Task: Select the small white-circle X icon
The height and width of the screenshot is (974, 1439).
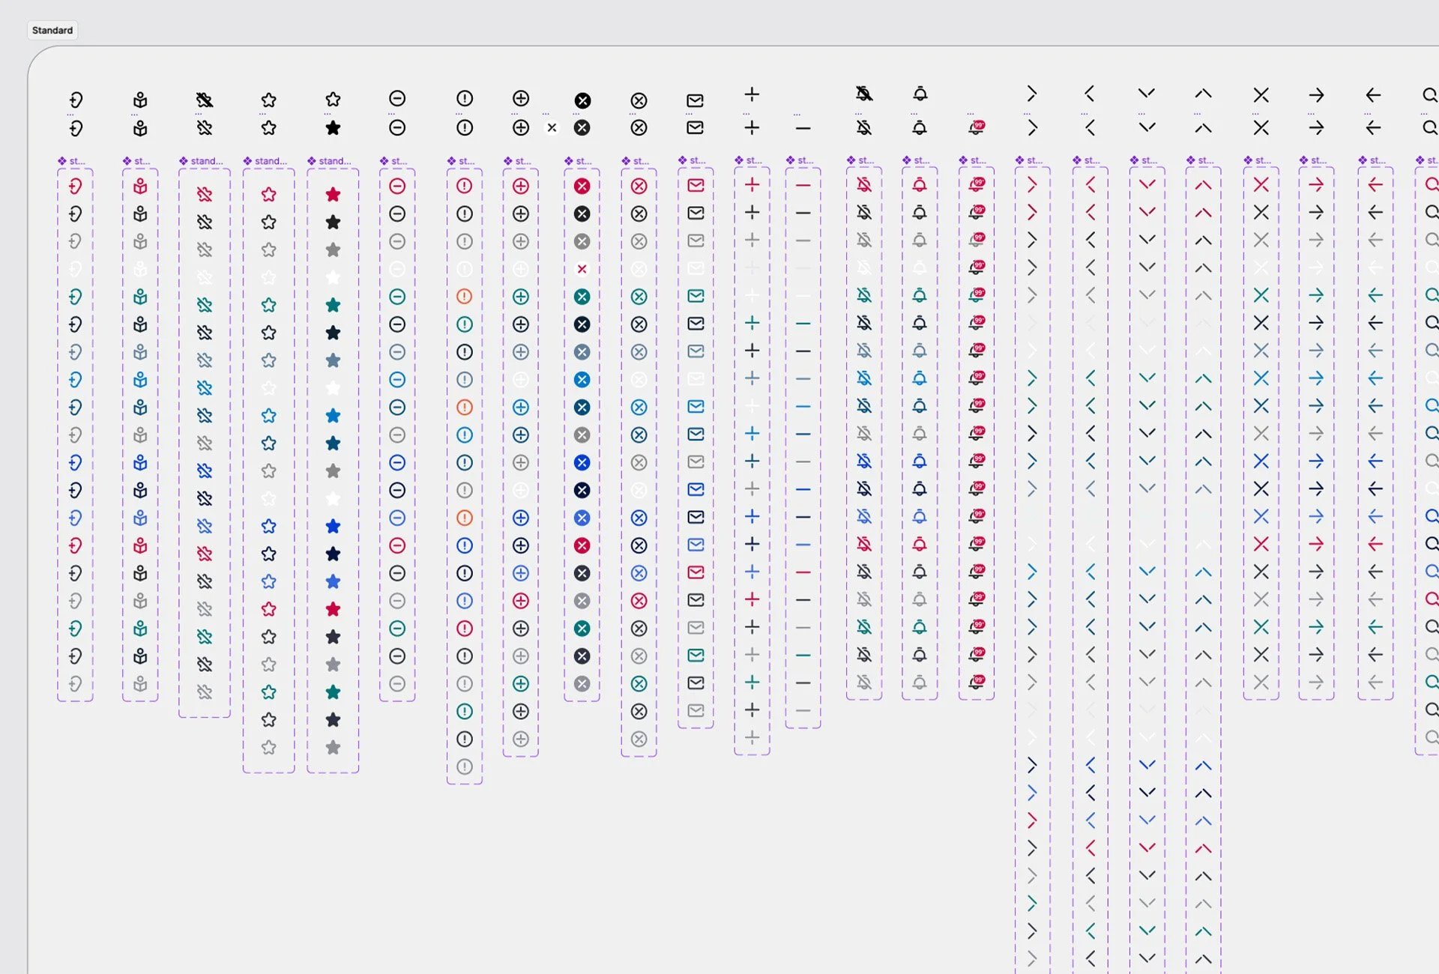Action: click(552, 128)
